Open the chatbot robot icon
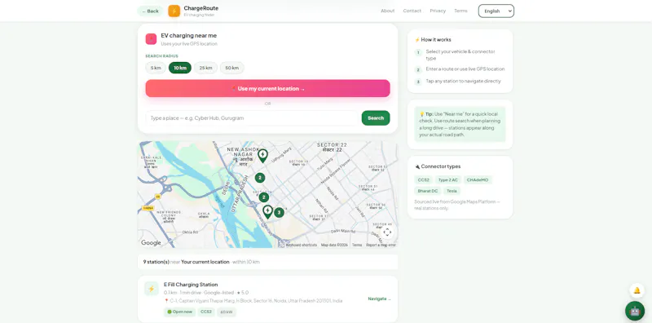652x323 pixels. (635, 311)
